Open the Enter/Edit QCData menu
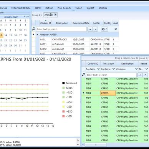Screen dimensions: 149x149 click(21, 8)
